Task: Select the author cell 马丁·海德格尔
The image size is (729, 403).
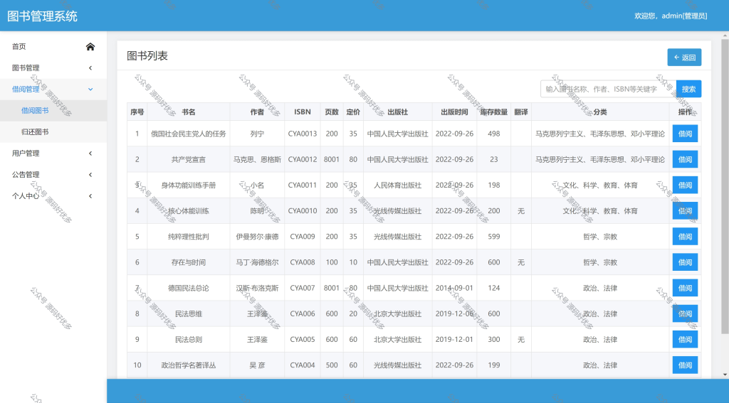Action: tap(257, 262)
